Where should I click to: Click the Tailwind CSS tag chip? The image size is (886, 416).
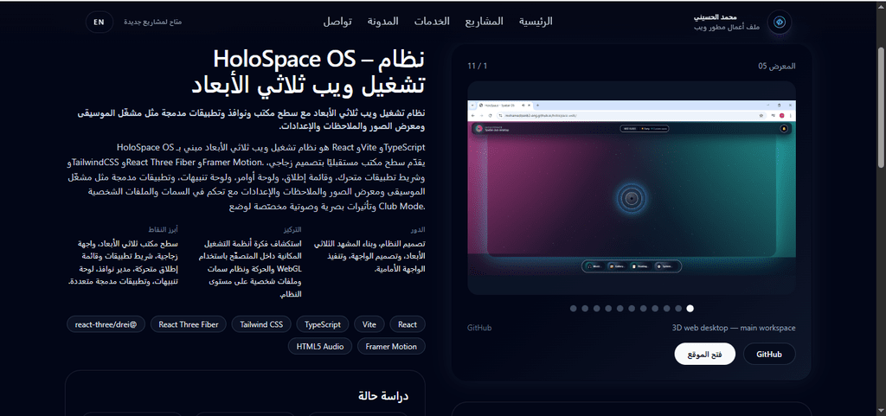[x=261, y=324]
